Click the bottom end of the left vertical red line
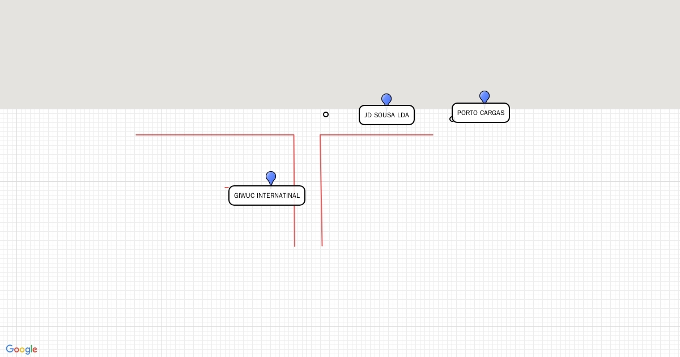 [295, 245]
